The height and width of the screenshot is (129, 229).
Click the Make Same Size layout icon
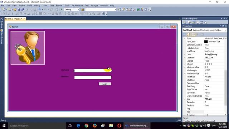click(x=41, y=14)
